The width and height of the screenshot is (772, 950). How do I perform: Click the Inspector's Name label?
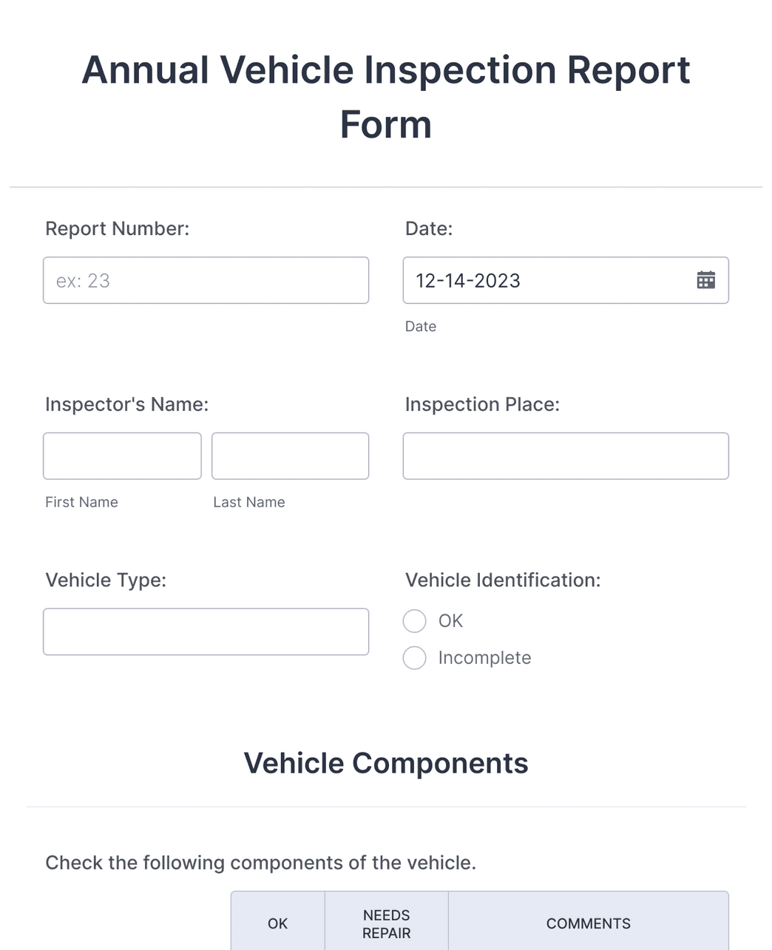pyautogui.click(x=126, y=404)
